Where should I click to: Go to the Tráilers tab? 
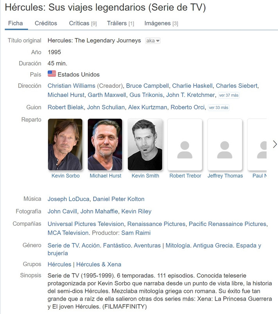click(x=121, y=23)
